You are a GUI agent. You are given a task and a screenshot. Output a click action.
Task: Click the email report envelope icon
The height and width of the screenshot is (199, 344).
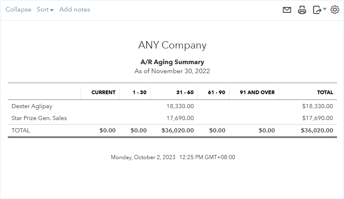tap(287, 10)
